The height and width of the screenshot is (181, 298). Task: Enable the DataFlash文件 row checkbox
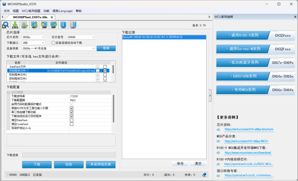[105, 67]
